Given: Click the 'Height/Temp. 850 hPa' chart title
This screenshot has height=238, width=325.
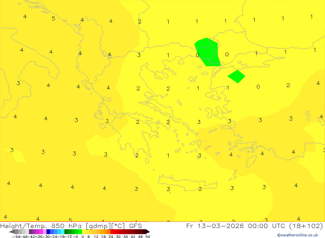Looking at the screenshot, I should (42, 226).
